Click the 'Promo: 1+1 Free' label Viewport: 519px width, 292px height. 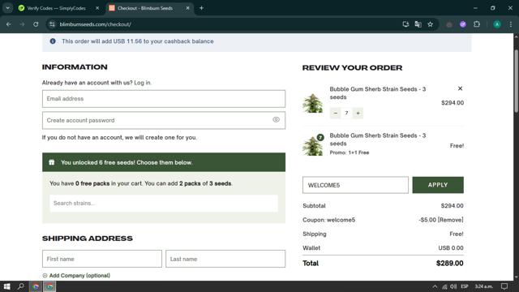click(x=350, y=152)
